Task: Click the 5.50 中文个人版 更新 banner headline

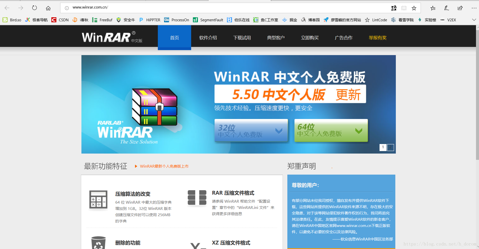Action: coord(290,94)
